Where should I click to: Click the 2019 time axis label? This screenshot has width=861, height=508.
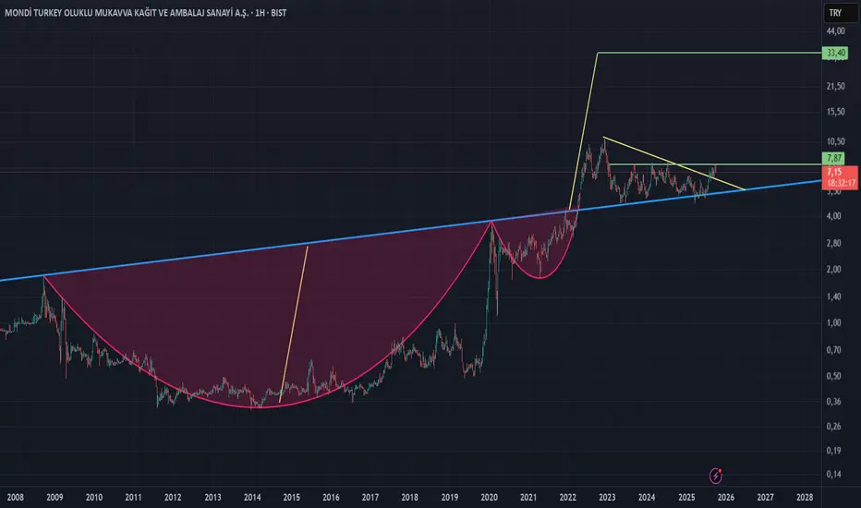click(x=450, y=498)
